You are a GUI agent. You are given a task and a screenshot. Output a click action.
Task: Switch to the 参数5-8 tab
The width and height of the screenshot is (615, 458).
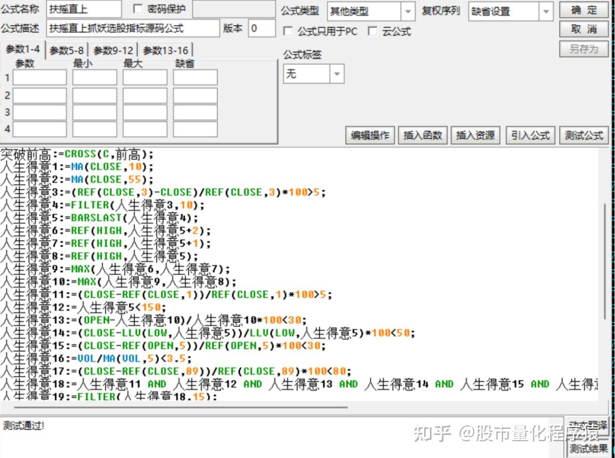coord(67,50)
